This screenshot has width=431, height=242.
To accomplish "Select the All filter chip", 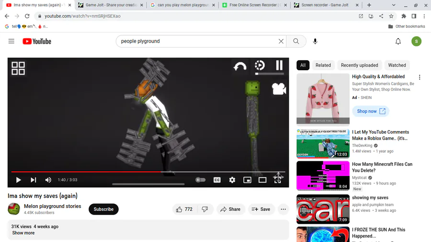I will [303, 65].
